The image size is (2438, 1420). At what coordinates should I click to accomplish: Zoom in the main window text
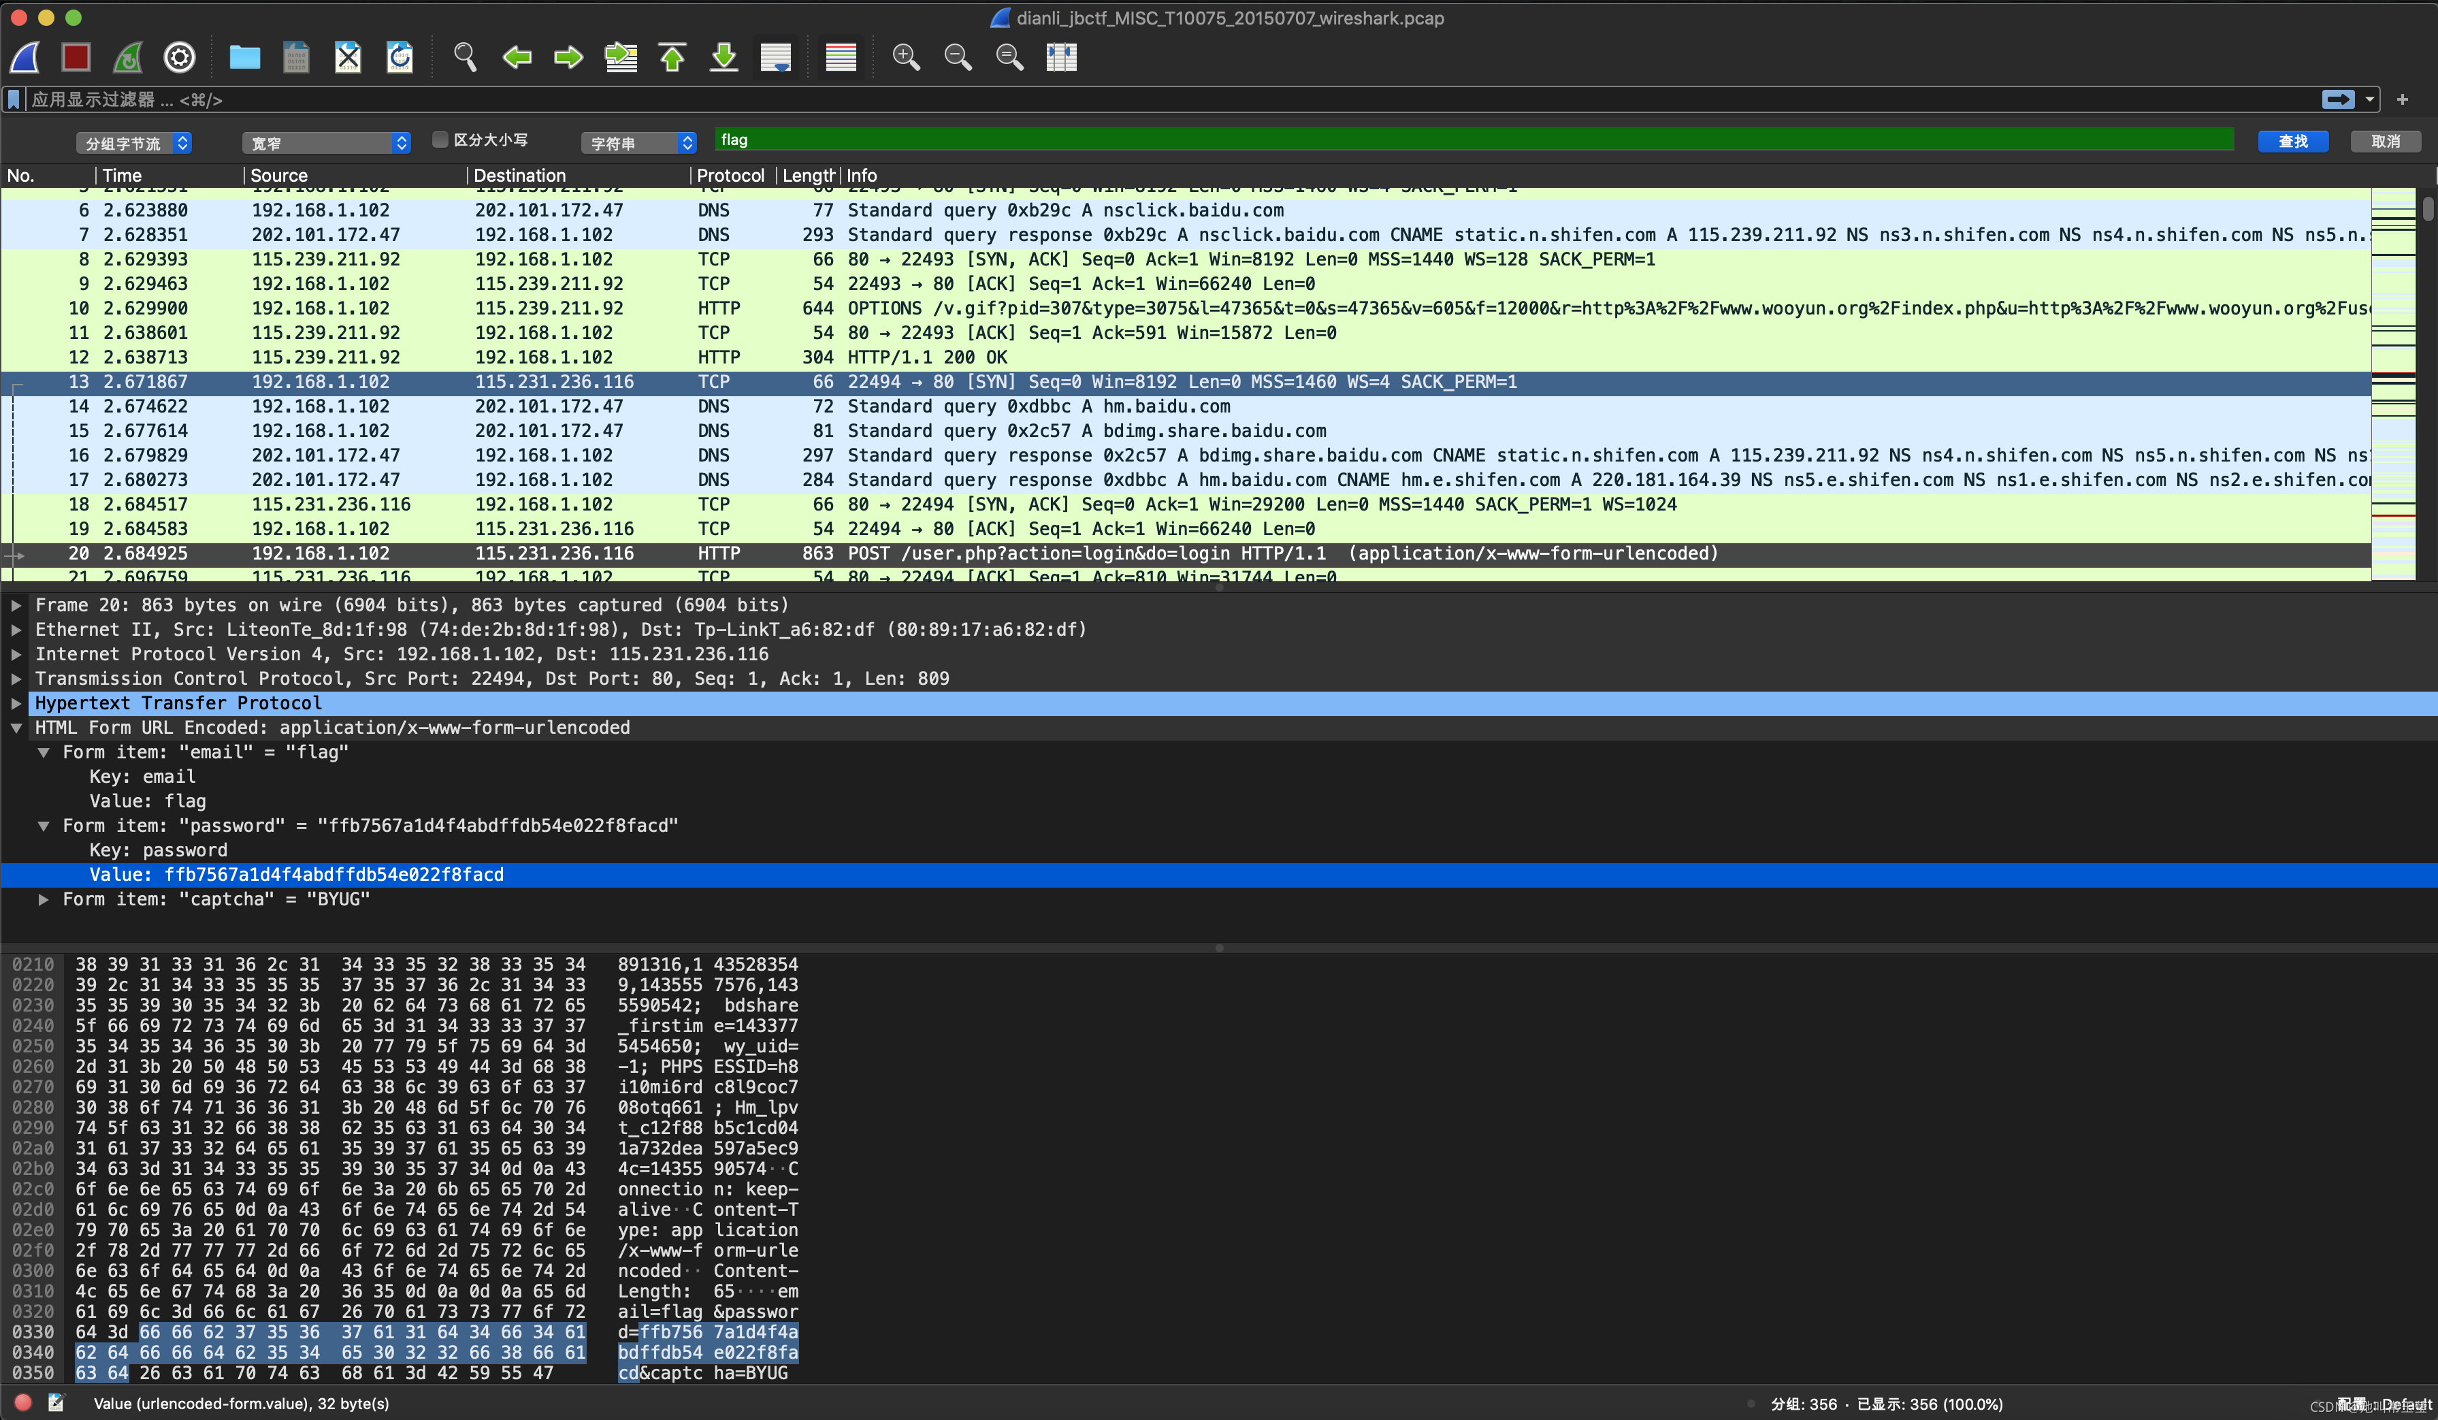(x=907, y=58)
